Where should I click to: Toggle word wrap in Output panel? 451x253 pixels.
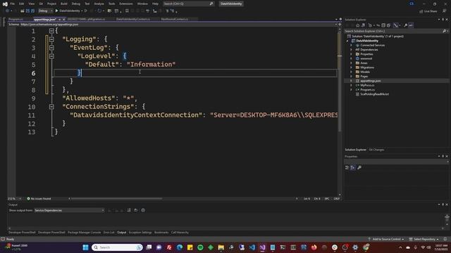tap(136, 210)
